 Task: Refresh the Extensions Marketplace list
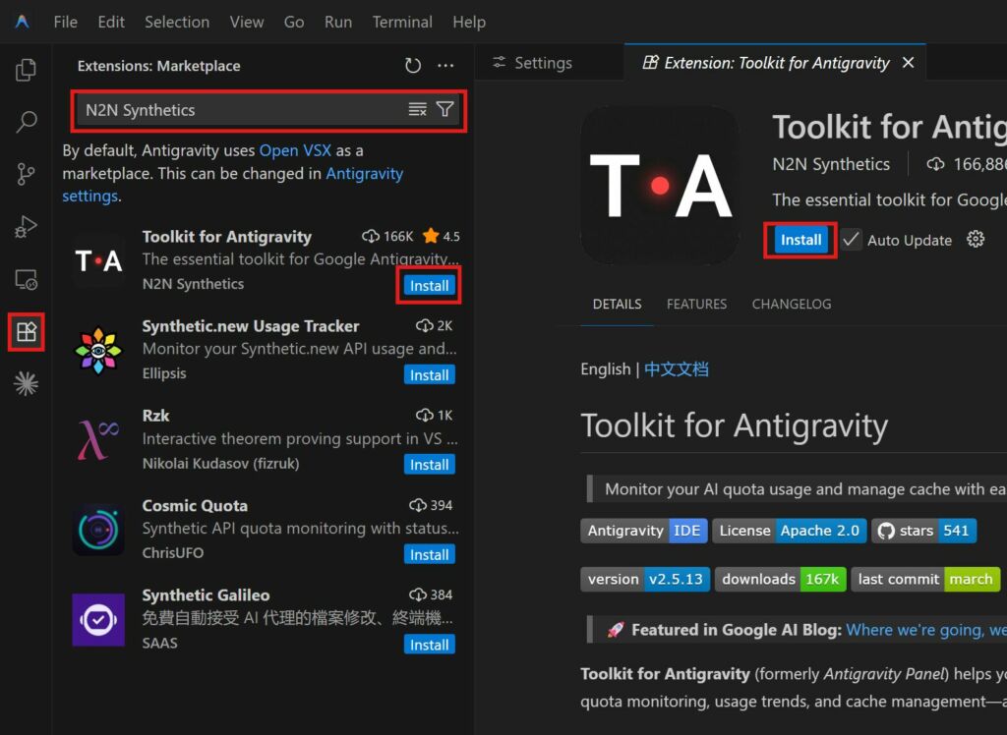[413, 66]
